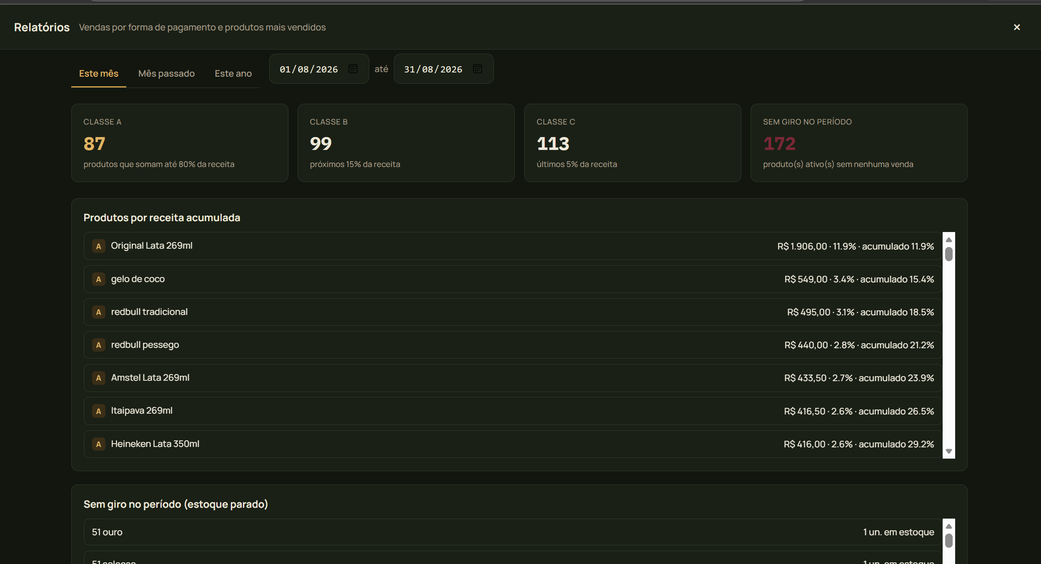Click the products list scrollbar thumb
This screenshot has width=1041, height=564.
(x=949, y=254)
